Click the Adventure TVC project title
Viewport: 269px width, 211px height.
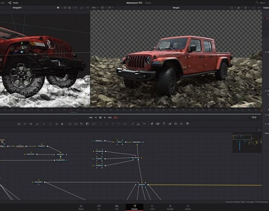pyautogui.click(x=134, y=3)
